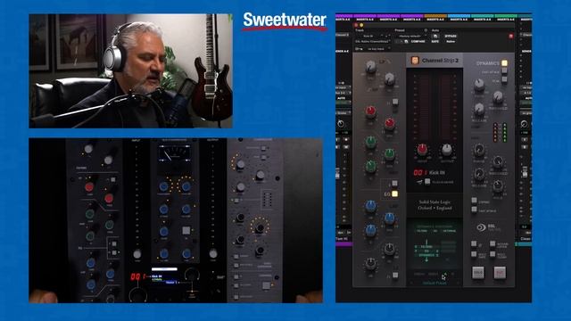Viewport: 571px width, 321px height.
Task: Click the COMPARE button in plugin header
Action: point(418,42)
